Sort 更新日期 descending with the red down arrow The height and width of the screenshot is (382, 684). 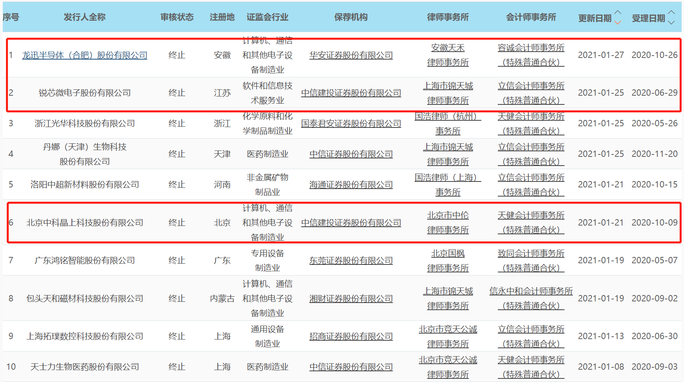pyautogui.click(x=618, y=23)
